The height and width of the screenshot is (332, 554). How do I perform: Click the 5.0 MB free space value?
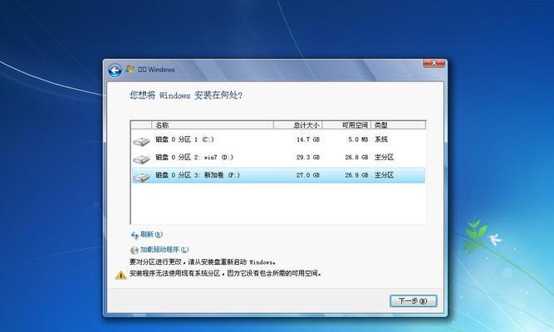point(358,140)
